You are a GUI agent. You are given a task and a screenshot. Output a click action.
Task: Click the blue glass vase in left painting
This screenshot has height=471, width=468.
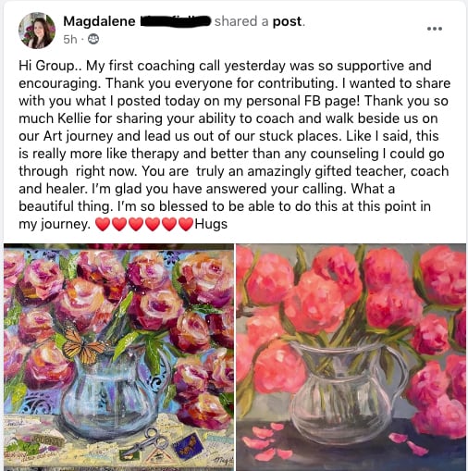tap(111, 396)
